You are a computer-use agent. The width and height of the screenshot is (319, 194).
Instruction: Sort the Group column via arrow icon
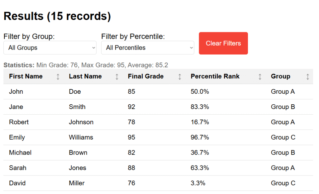pyautogui.click(x=307, y=77)
